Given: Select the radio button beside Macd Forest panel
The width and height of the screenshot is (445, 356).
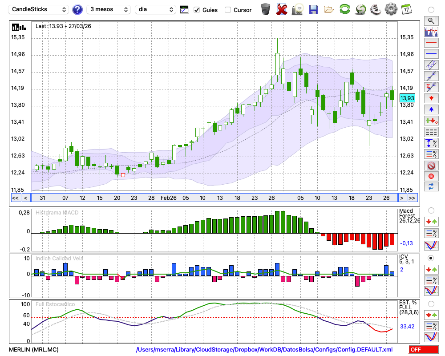Looking at the screenshot, I should point(431,210).
